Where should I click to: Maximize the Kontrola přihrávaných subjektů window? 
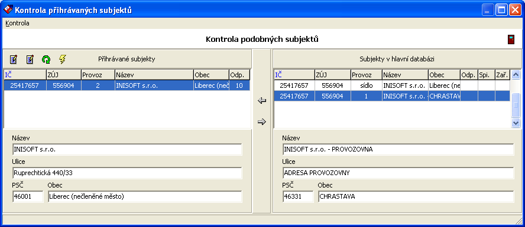(501, 11)
